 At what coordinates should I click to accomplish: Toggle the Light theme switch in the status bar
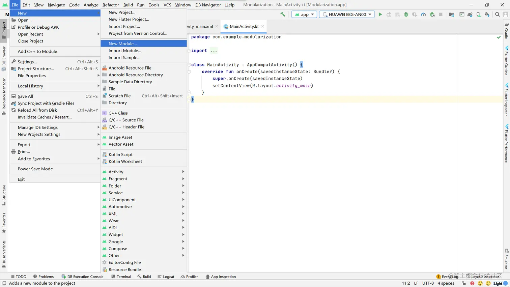pos(500,283)
